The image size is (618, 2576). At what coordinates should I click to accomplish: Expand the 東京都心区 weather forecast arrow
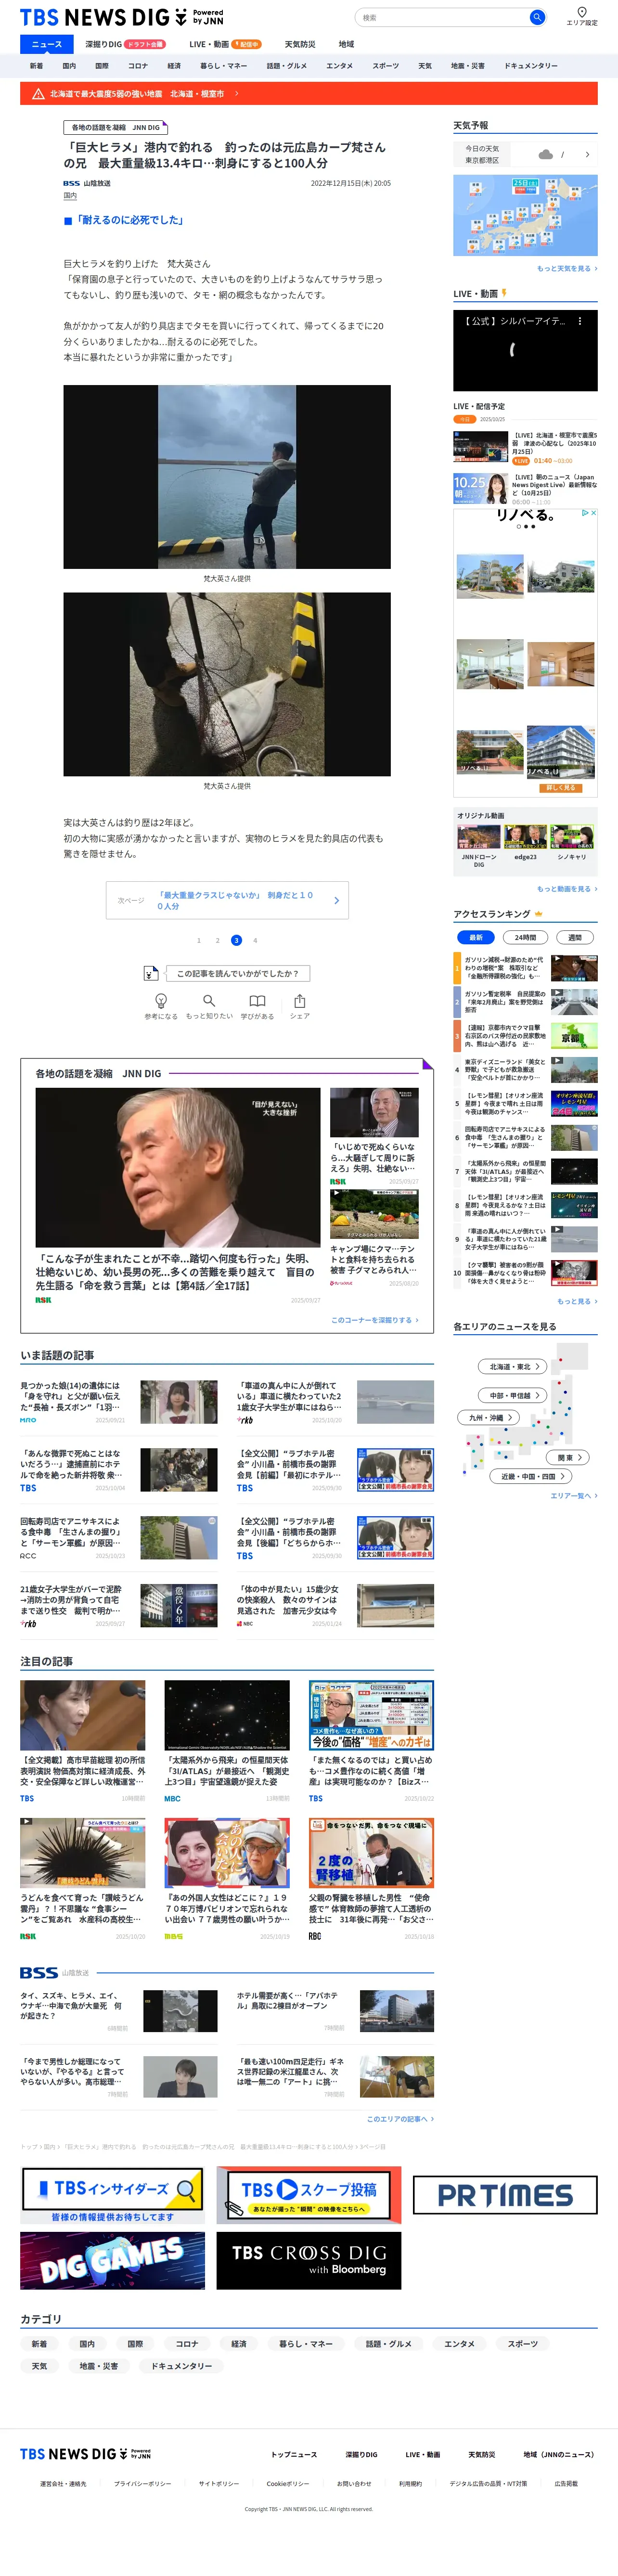pos(587,154)
